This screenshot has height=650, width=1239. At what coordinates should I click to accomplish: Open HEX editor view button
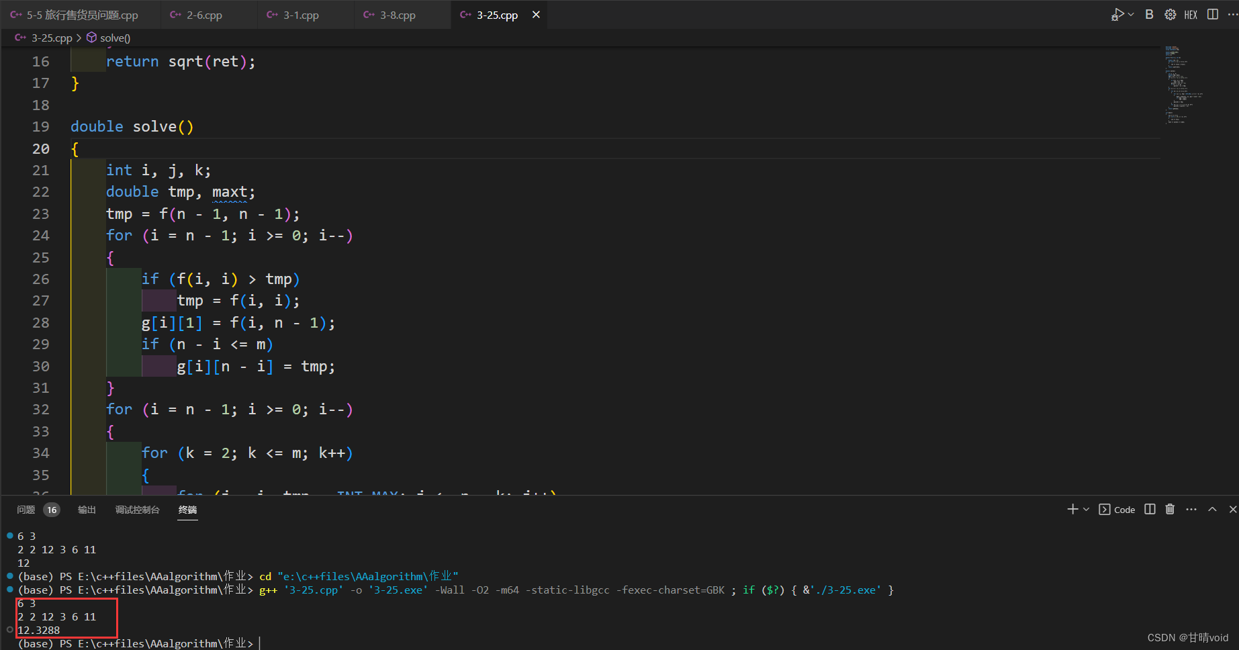click(x=1191, y=14)
